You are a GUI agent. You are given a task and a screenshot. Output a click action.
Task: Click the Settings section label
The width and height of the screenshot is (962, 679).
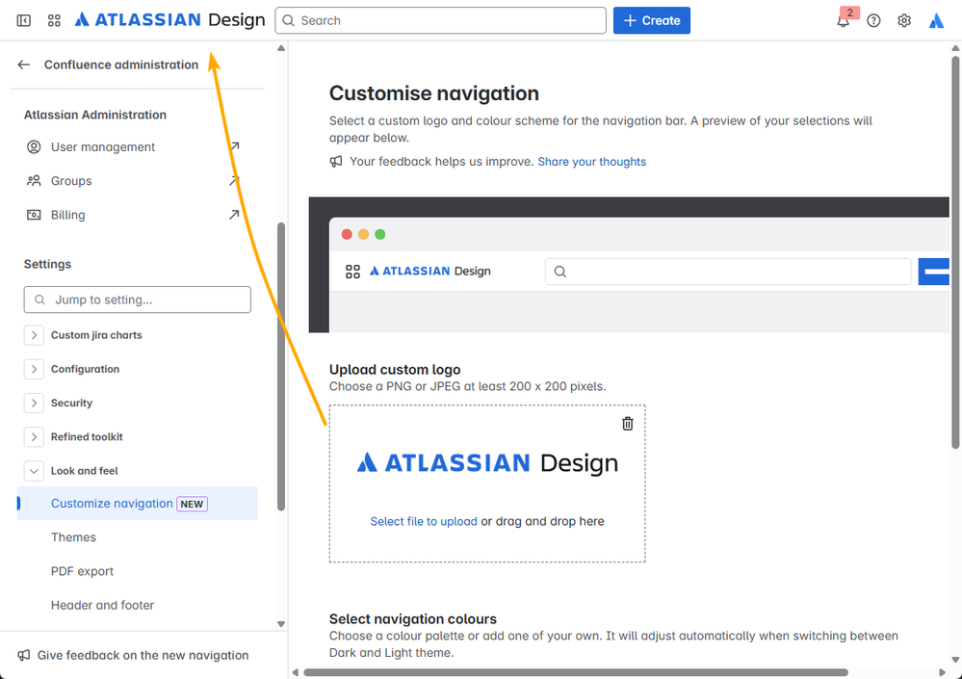coord(48,264)
